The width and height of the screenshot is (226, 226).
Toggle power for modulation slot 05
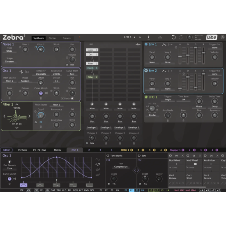coord(188,156)
